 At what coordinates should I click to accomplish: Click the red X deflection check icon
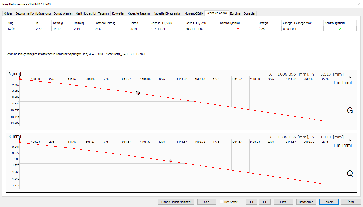(238, 29)
